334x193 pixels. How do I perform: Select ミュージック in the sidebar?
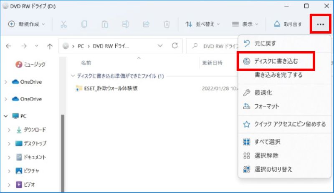coord(30,64)
